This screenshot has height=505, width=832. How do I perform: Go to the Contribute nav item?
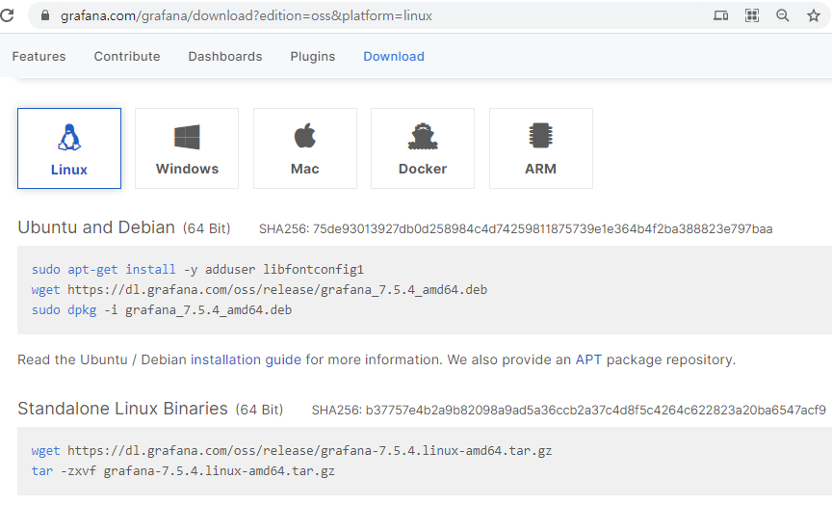tap(127, 56)
